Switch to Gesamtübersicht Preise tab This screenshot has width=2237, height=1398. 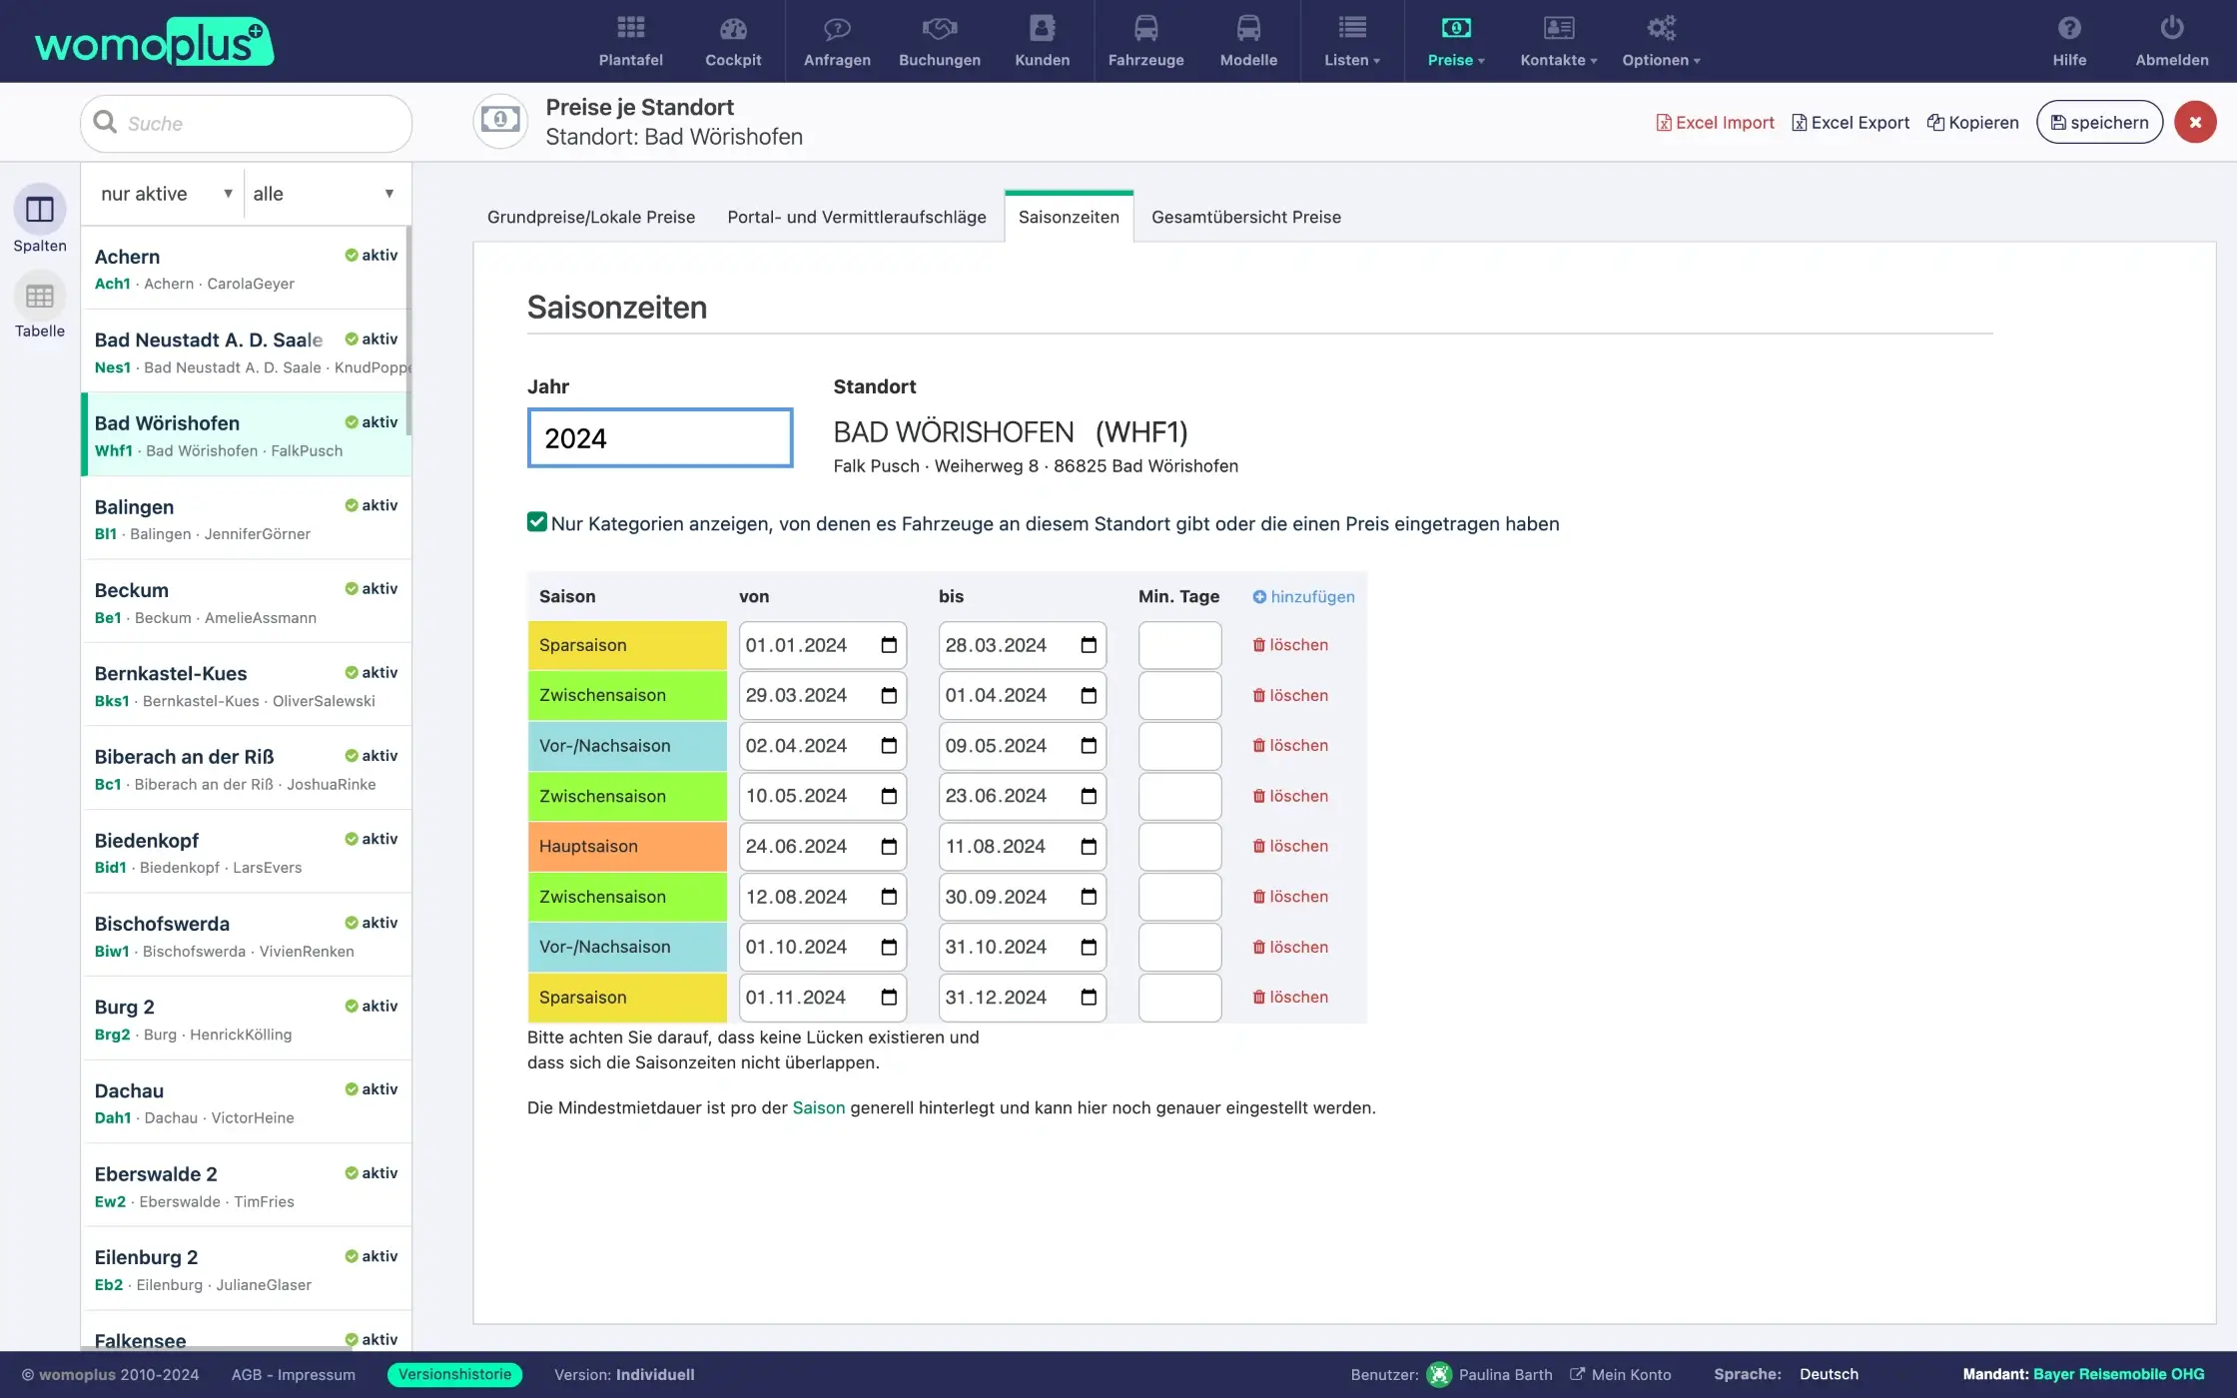click(x=1246, y=216)
